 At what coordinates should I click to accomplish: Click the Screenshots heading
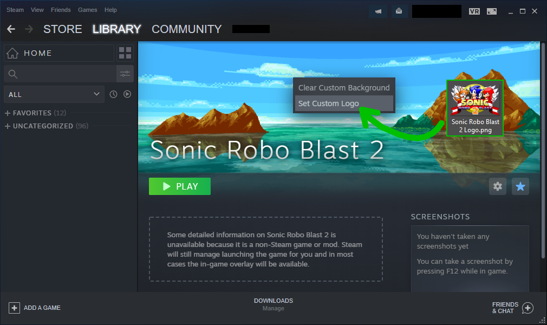click(x=440, y=217)
